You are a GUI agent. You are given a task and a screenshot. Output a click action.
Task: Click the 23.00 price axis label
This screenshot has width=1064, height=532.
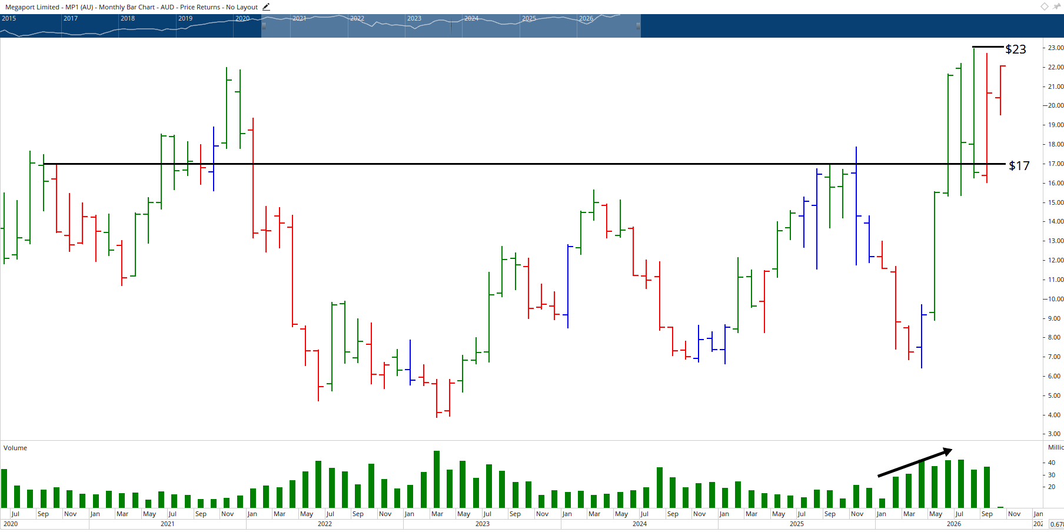tap(1056, 48)
